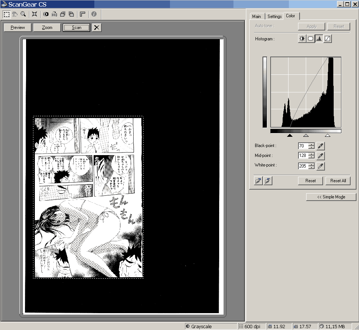Click the invert image icon
Viewport: 359px width, 330px height.
click(46, 14)
